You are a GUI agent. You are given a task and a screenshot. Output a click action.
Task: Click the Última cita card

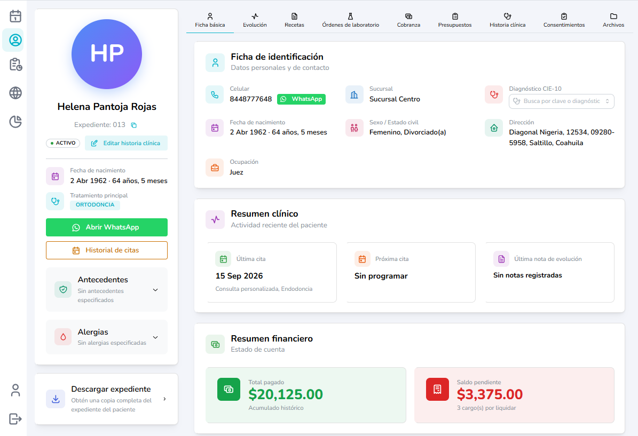[x=272, y=273]
